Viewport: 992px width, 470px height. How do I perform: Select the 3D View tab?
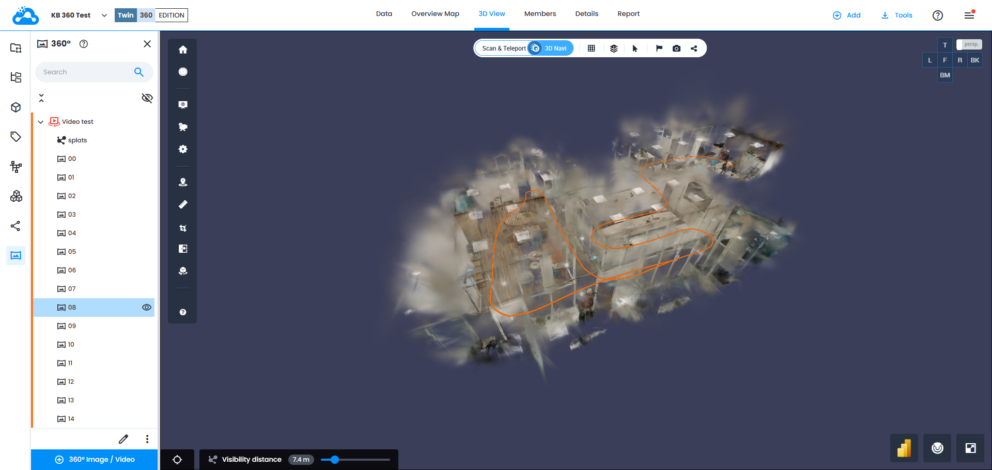pos(492,14)
